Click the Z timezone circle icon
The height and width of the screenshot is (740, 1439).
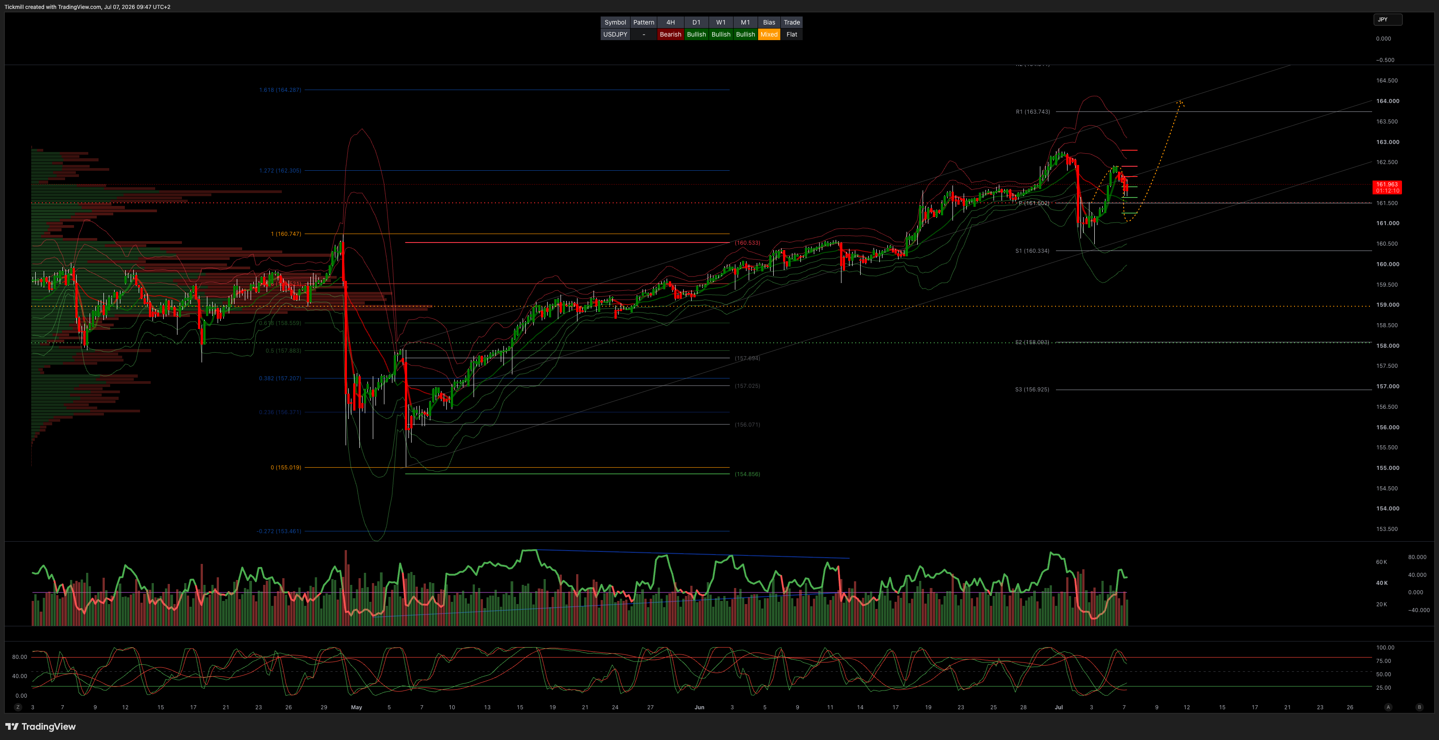coord(18,707)
